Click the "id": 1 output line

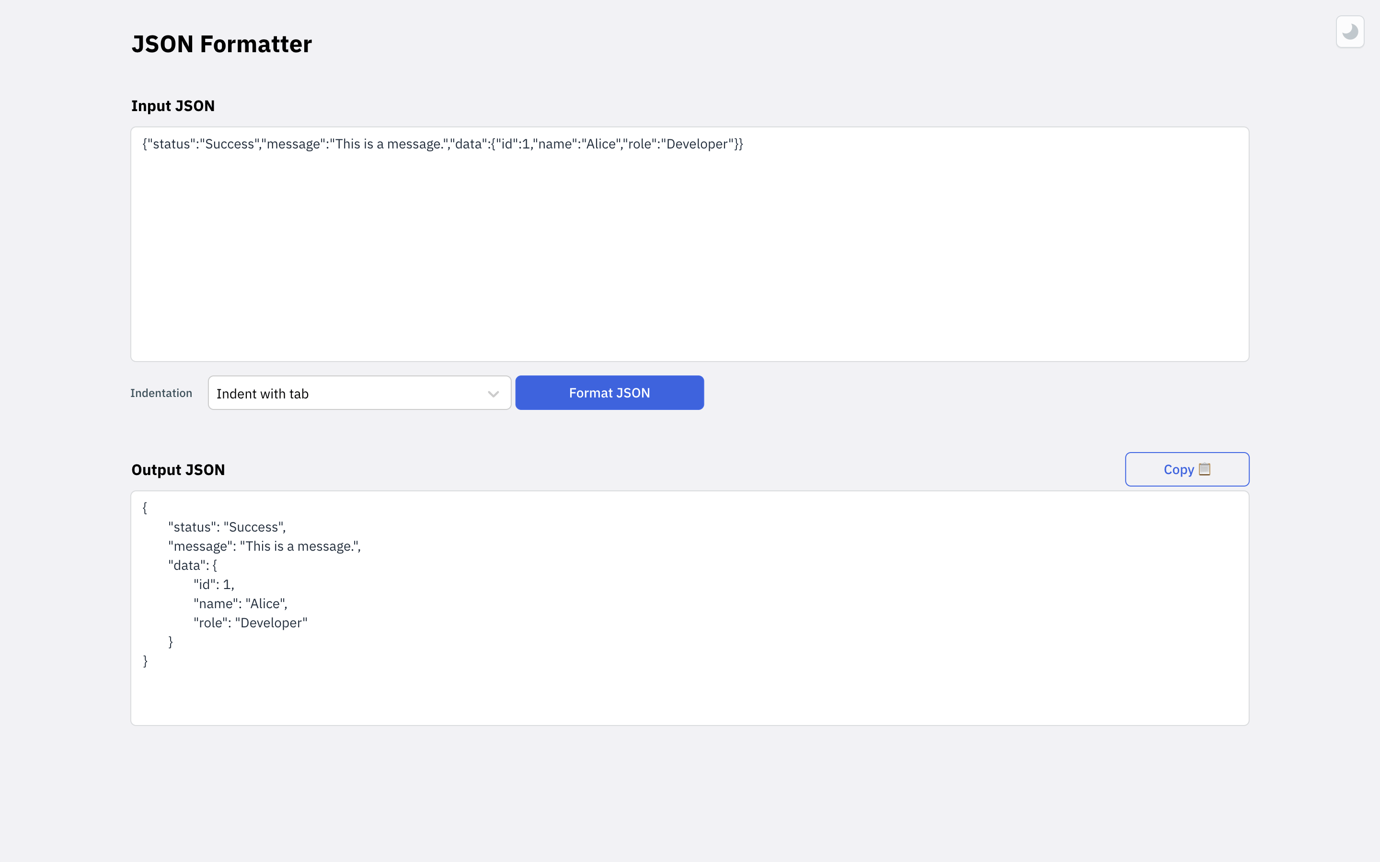pos(214,584)
